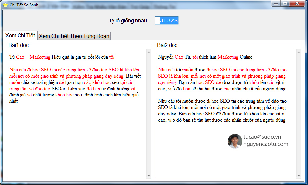The width and height of the screenshot is (308, 185).
Task: Click the nguyencaotu.com website text
Action: click(x=265, y=144)
